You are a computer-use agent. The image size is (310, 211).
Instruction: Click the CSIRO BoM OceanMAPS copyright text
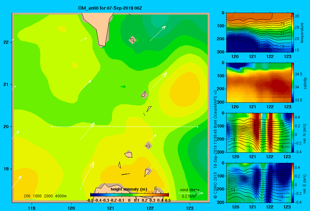coord(215,145)
